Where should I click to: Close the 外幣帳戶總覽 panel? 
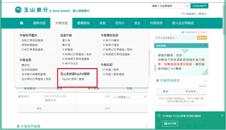coord(147,126)
